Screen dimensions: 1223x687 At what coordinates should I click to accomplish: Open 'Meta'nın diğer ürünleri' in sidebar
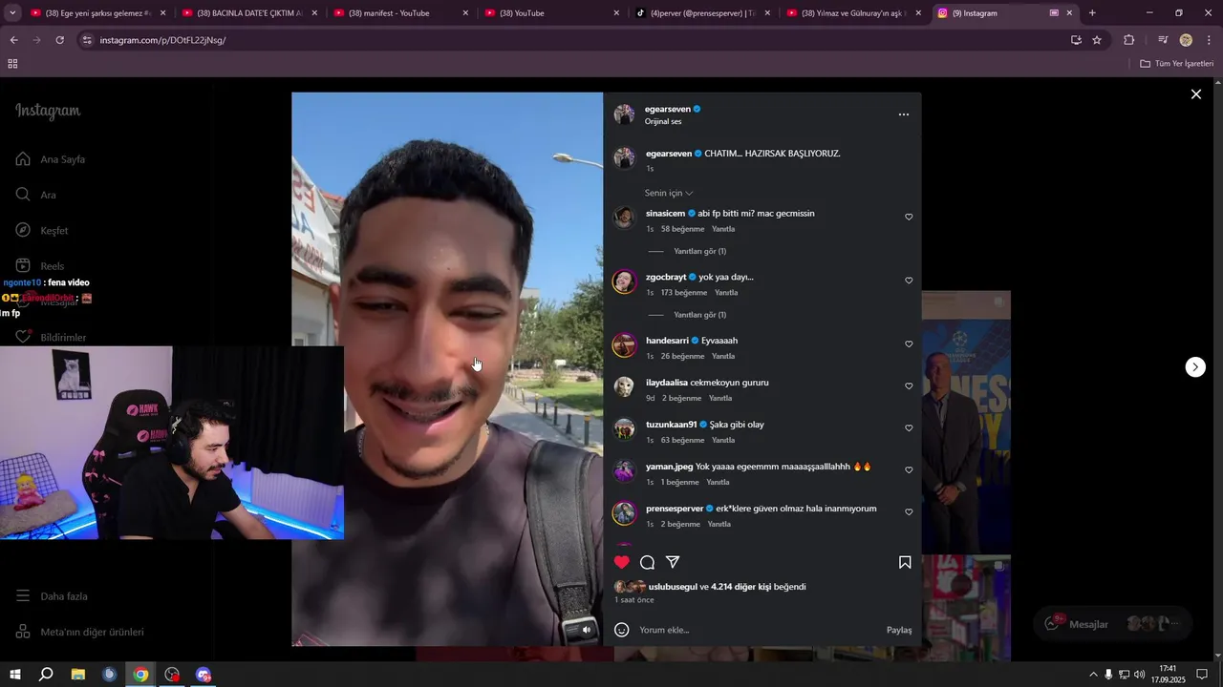point(80,632)
